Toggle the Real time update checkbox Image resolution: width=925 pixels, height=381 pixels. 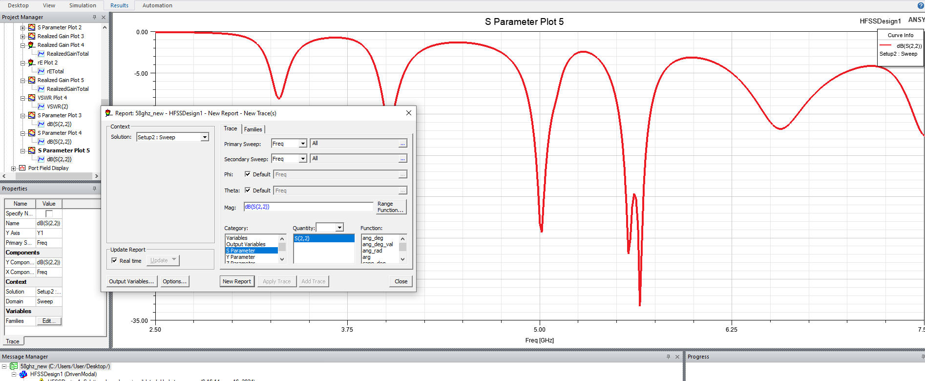(x=114, y=261)
